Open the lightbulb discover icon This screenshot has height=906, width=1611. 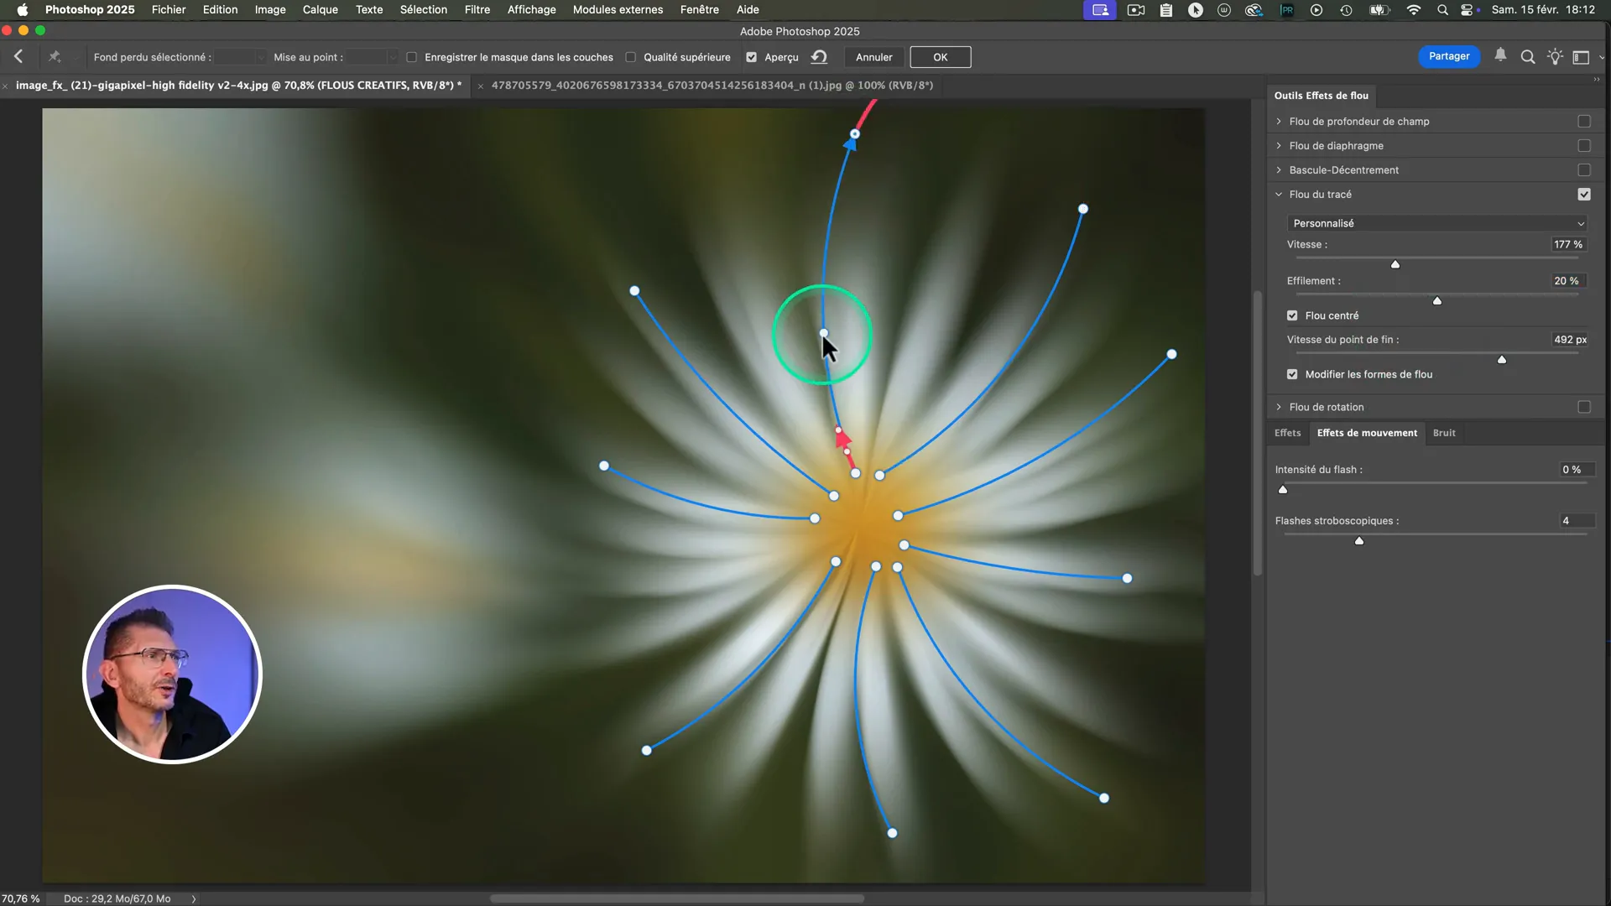pyautogui.click(x=1555, y=57)
